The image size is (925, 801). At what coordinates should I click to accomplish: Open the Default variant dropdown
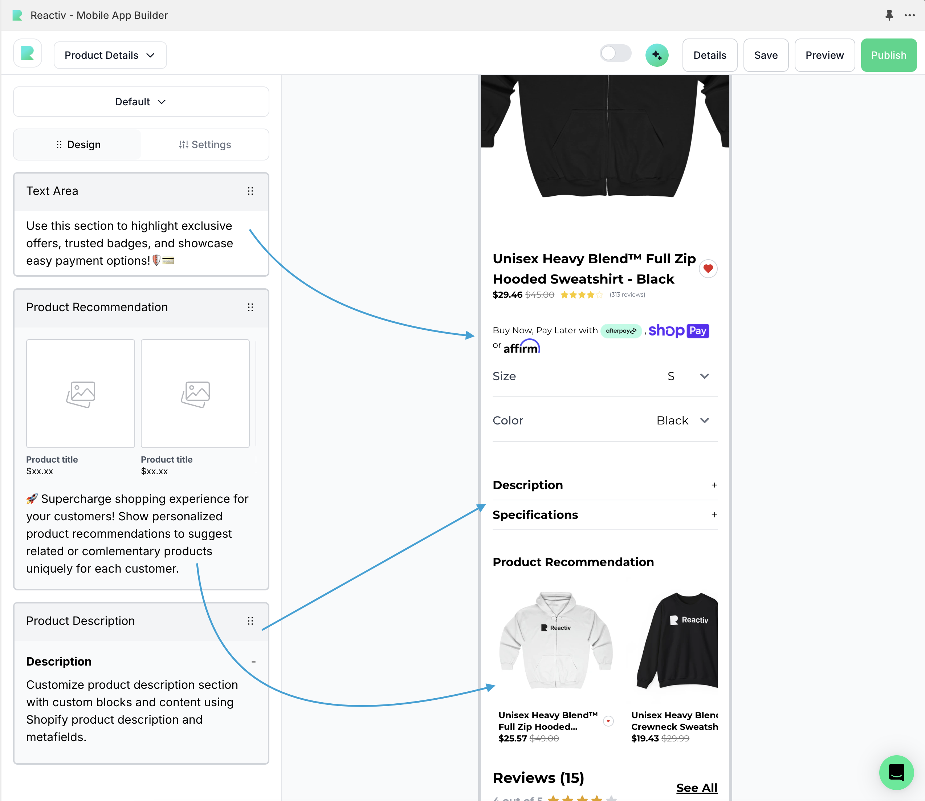[141, 101]
